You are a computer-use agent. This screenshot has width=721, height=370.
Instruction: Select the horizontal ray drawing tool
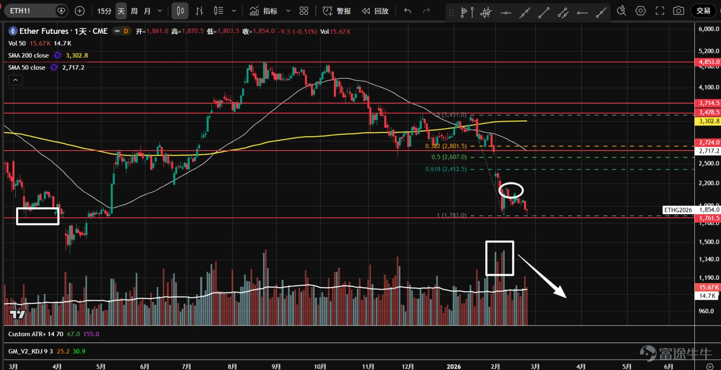pos(582,13)
